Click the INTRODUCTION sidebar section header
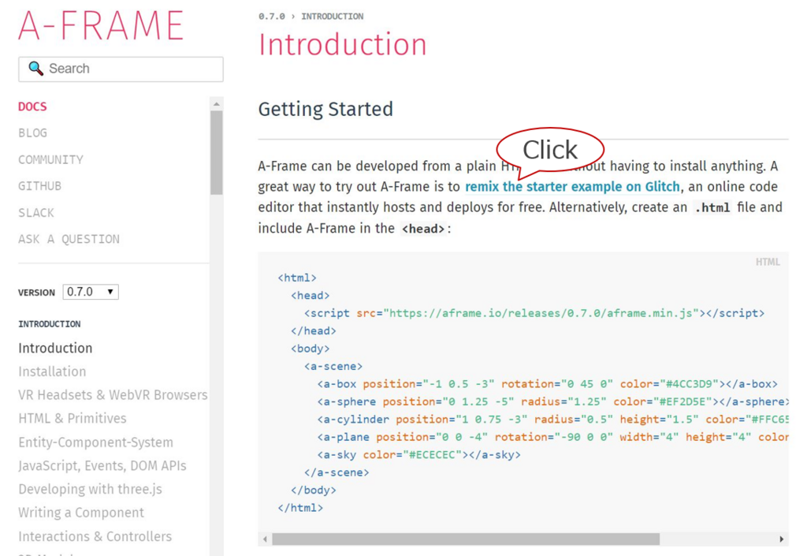807x556 pixels. point(50,324)
